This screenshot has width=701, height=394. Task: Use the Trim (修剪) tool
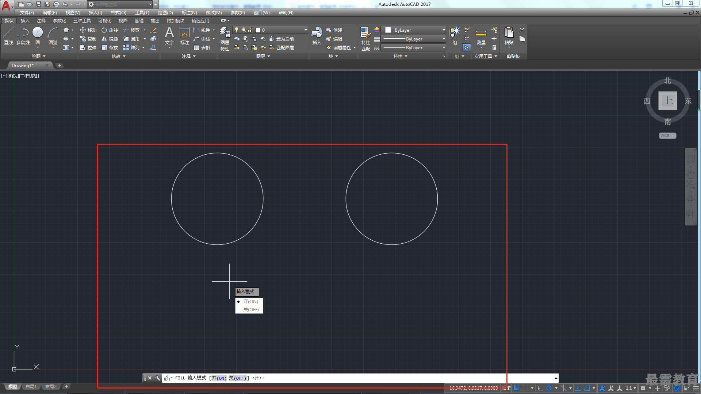click(x=131, y=30)
